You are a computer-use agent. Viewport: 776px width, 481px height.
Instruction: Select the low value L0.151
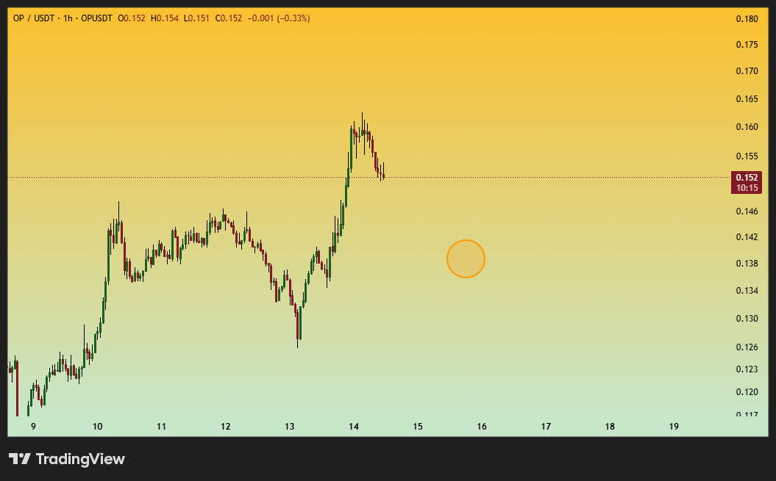pos(196,18)
